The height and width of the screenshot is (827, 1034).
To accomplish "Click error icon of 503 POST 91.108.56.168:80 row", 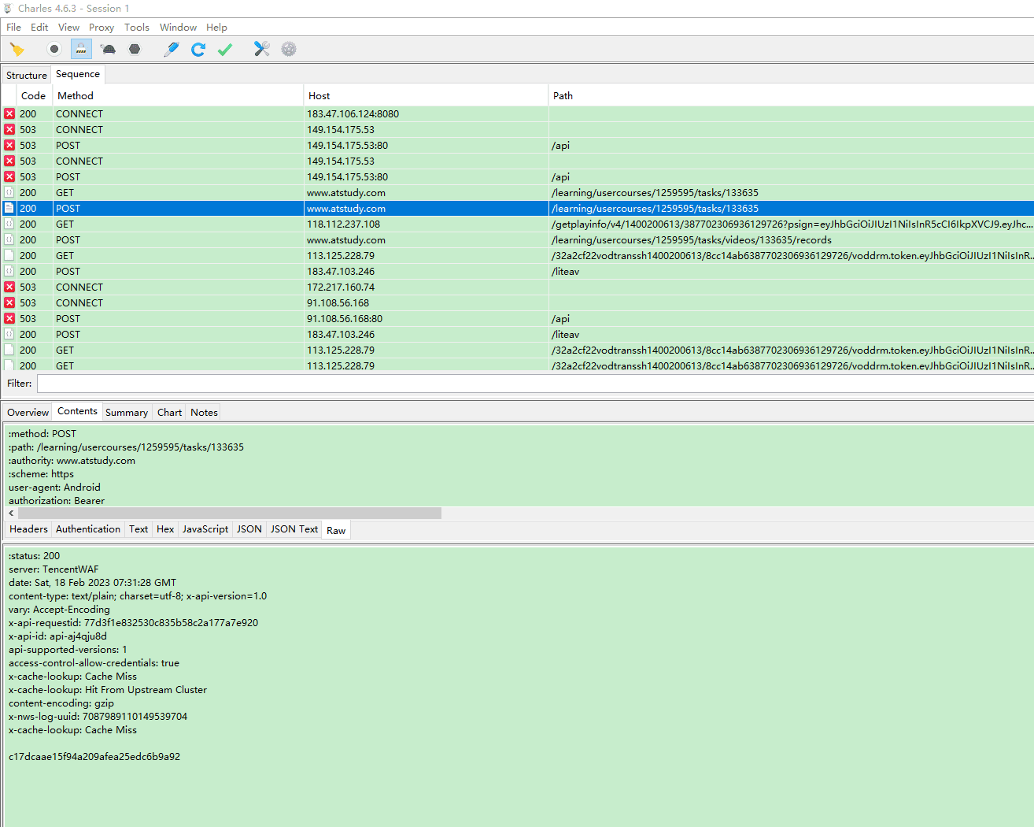I will point(9,318).
